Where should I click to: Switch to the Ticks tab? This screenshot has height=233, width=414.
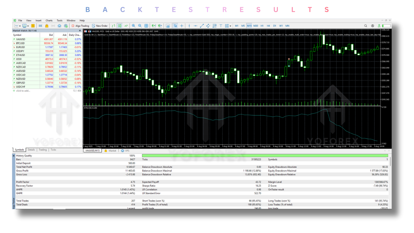53,150
